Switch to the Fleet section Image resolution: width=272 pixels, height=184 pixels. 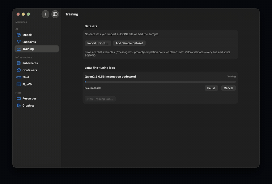click(x=36, y=77)
